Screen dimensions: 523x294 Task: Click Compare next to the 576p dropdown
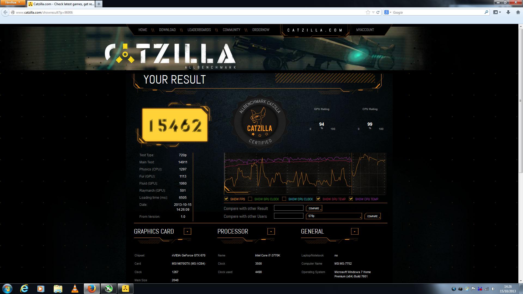tap(372, 216)
